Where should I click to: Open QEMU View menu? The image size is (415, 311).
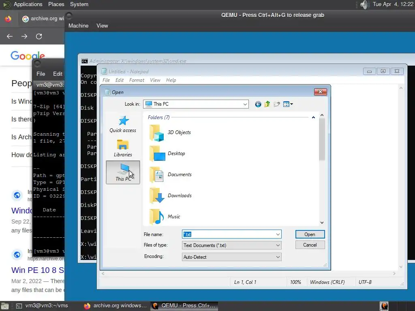102,26
